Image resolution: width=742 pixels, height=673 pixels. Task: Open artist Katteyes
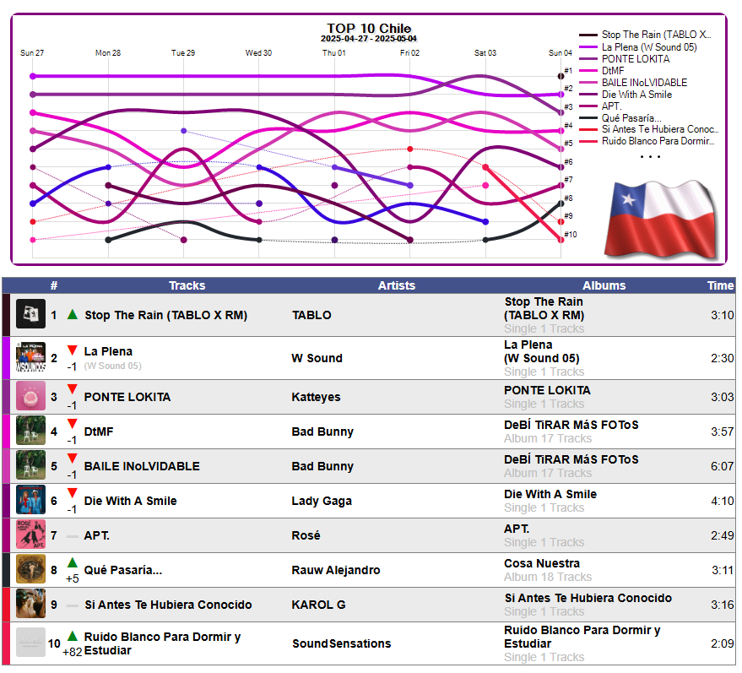point(316,397)
